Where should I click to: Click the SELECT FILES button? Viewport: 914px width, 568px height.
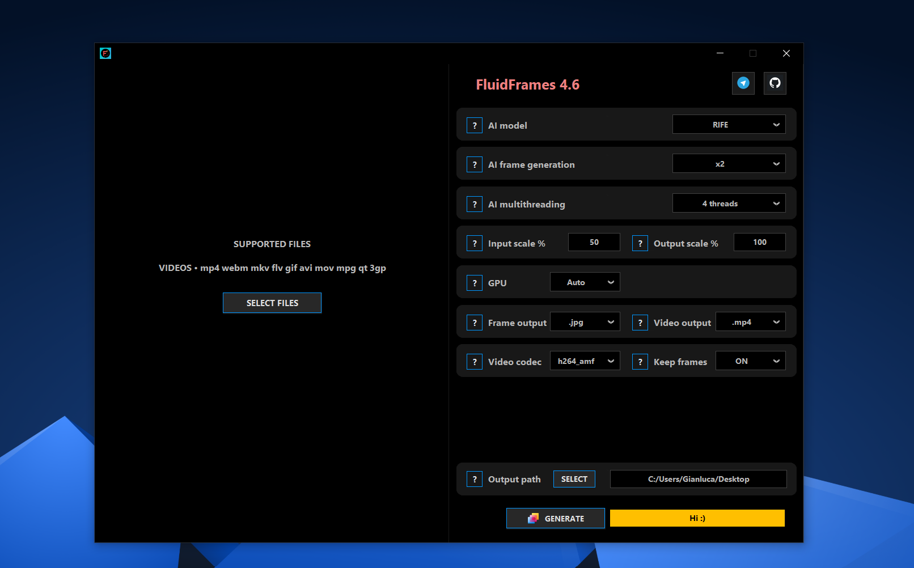click(x=272, y=303)
